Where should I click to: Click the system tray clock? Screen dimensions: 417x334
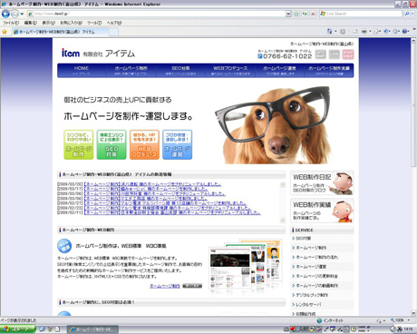pyautogui.click(x=408, y=329)
